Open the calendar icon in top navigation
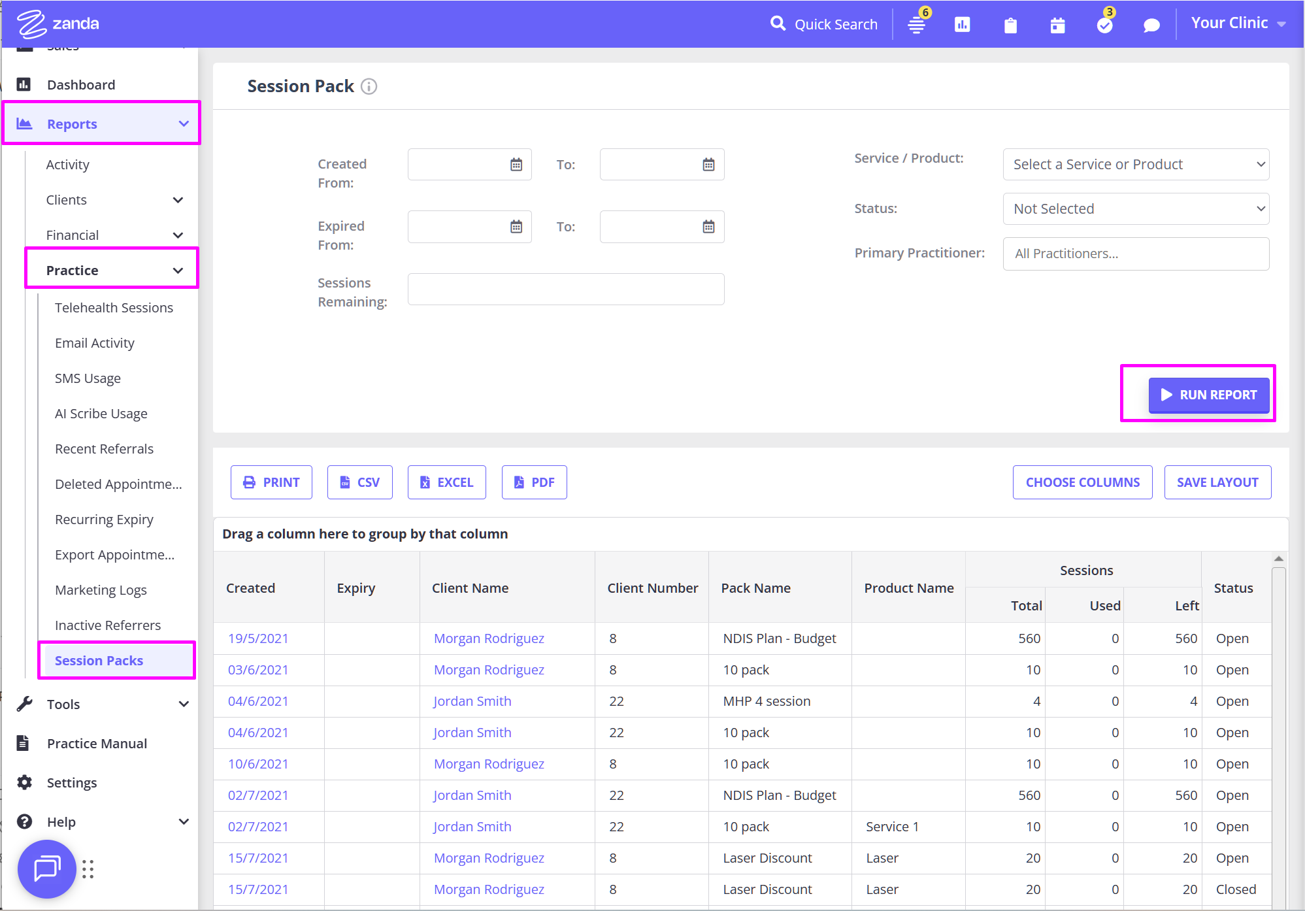 coord(1057,25)
